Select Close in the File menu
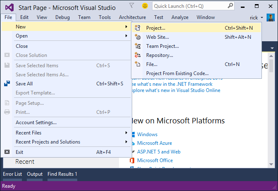Image resolution: width=278 pixels, height=191 pixels. 67,46
